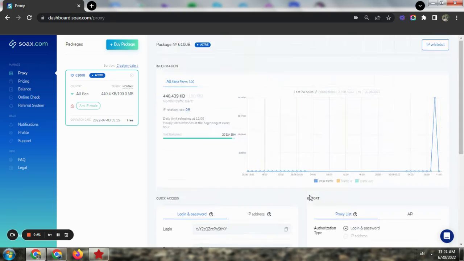The image size is (464, 261).
Task: Show help for Login & password
Action: 211,214
